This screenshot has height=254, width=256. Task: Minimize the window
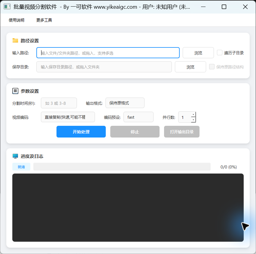203,7
